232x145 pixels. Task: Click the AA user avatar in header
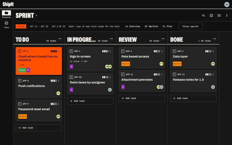(227, 4)
